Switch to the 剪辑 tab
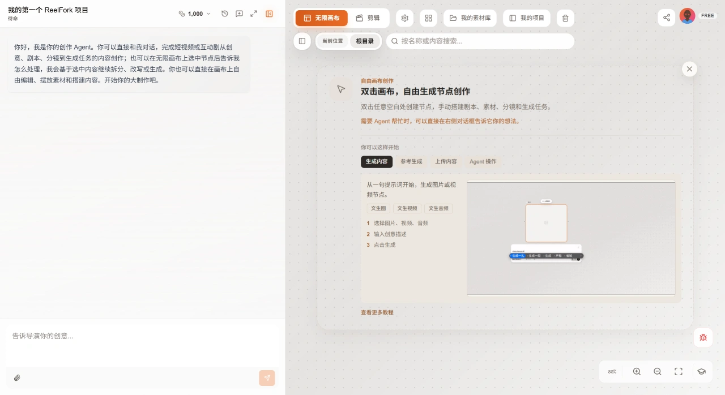This screenshot has width=725, height=395. (368, 18)
